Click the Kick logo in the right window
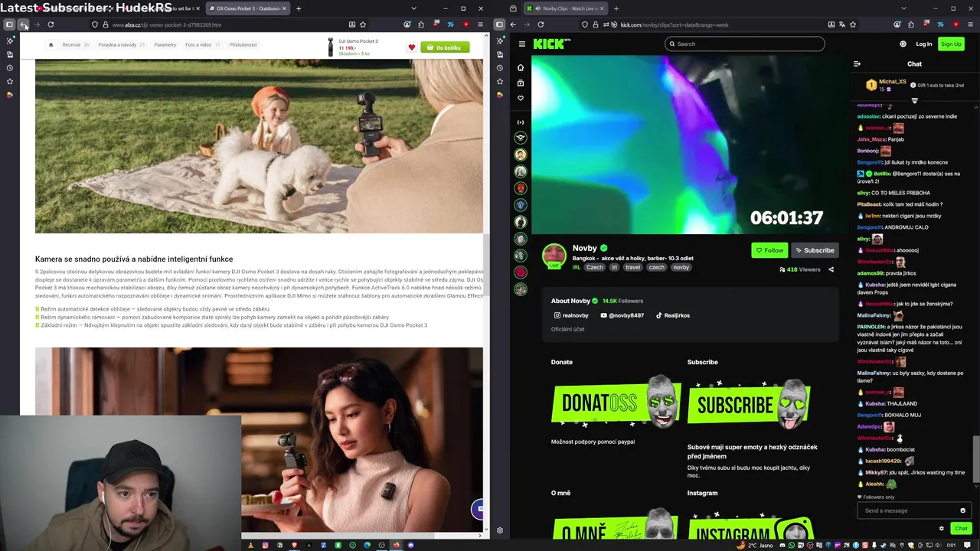980x551 pixels. point(550,44)
